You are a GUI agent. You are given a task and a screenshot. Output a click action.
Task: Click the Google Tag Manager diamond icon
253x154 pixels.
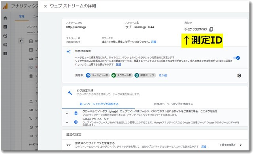[76, 122]
